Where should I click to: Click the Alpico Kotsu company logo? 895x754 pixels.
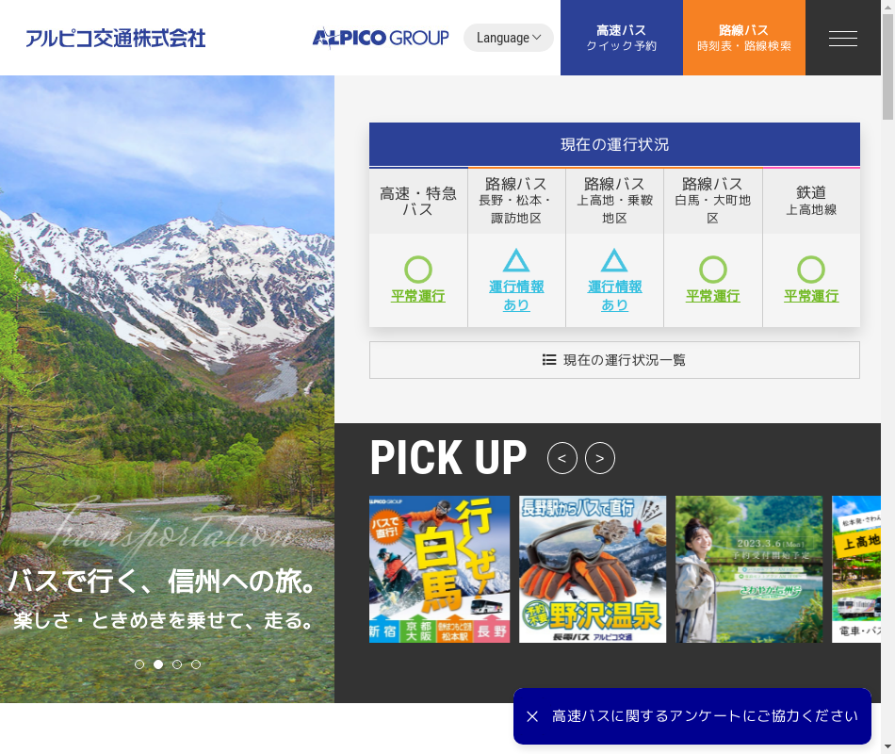click(x=115, y=39)
